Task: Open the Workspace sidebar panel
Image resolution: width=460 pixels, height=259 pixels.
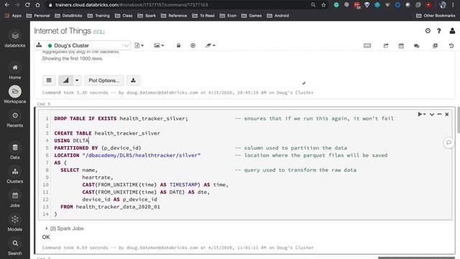Action: [15, 94]
